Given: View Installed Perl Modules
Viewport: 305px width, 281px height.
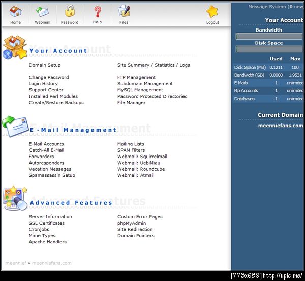Looking at the screenshot, I should point(53,96).
